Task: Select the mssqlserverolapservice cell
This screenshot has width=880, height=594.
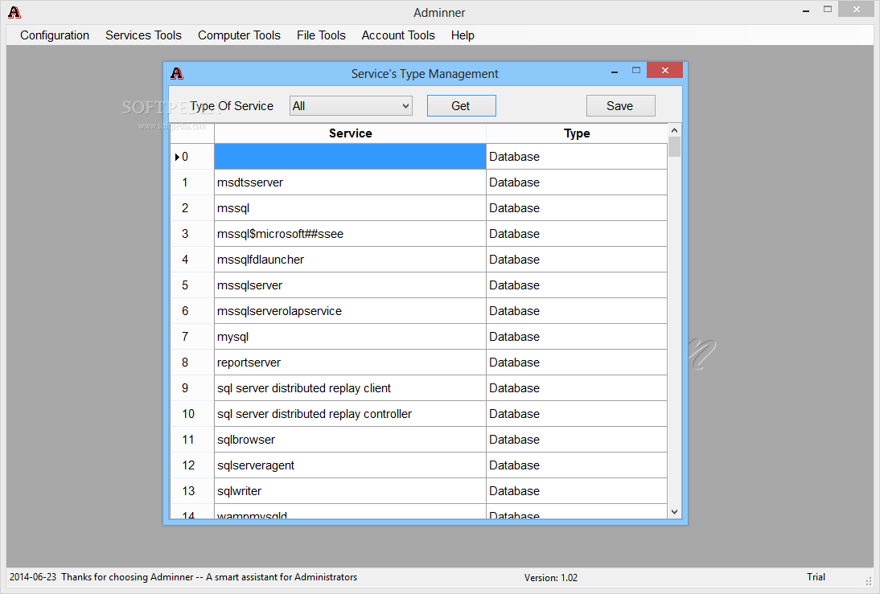Action: (x=350, y=311)
